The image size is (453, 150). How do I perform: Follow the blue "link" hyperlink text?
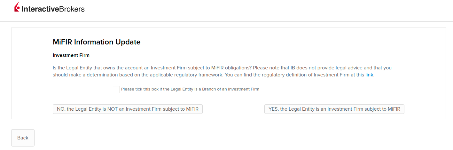tap(369, 75)
